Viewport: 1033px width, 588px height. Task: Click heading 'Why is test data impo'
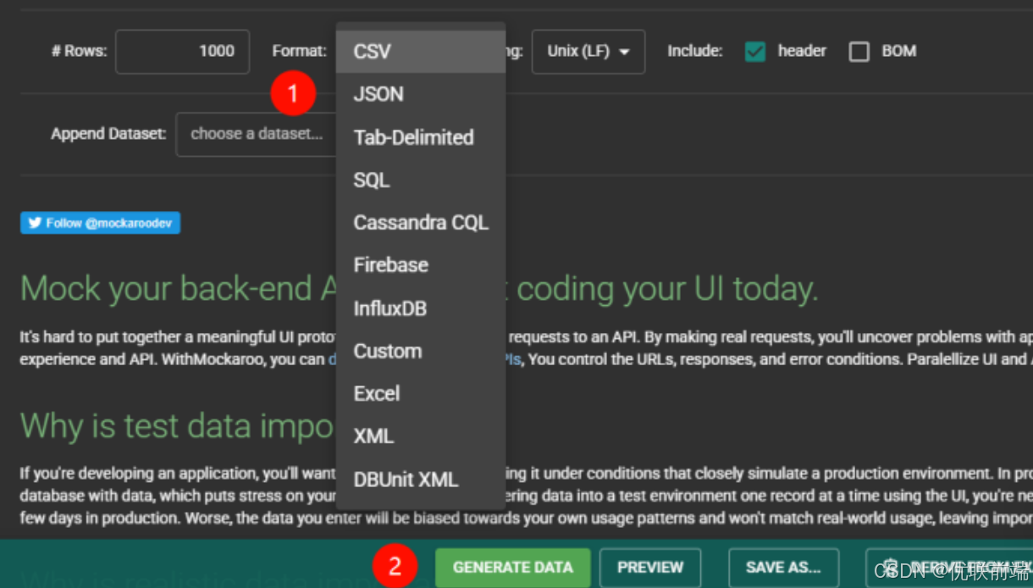177,426
